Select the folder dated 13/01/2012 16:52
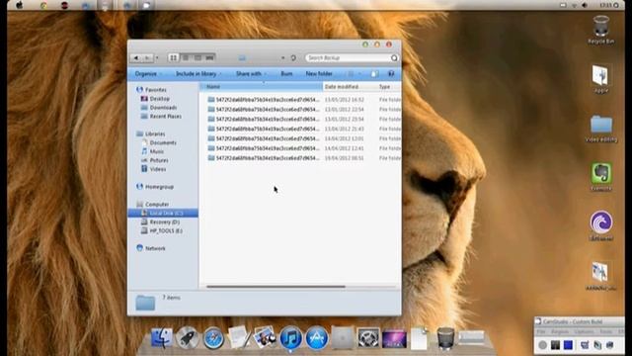This screenshot has height=356, width=632. click(304, 99)
